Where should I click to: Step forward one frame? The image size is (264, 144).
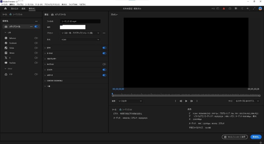click(192, 101)
